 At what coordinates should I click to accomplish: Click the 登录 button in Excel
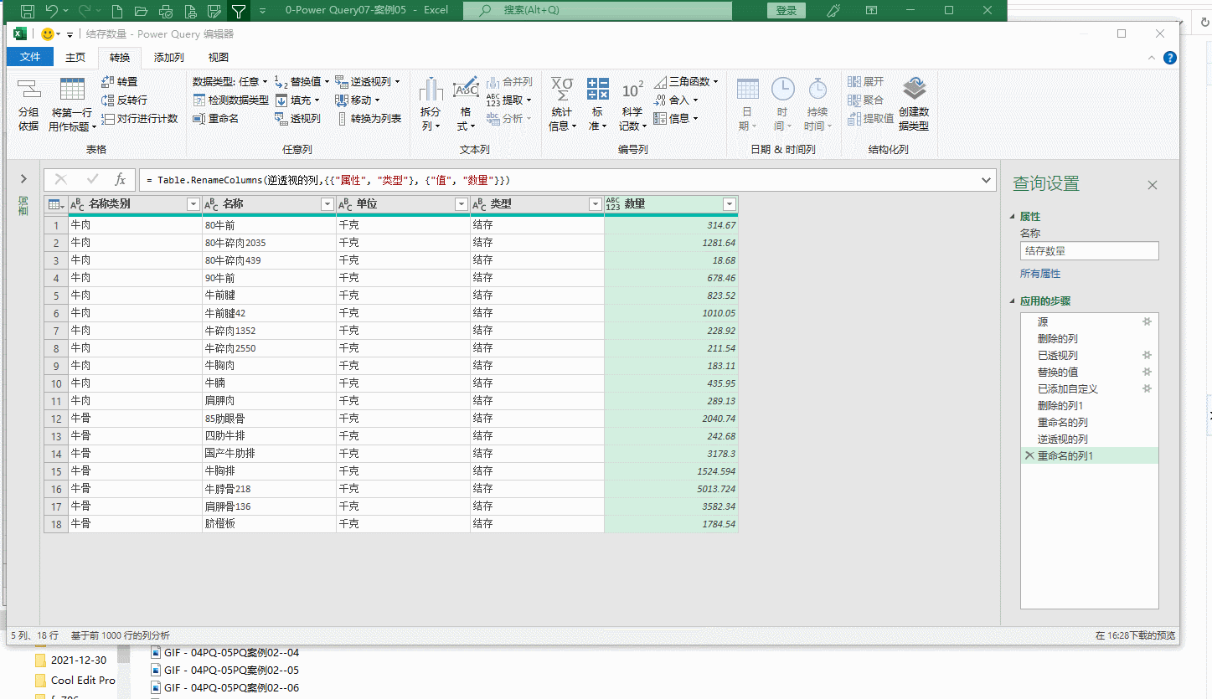point(787,10)
